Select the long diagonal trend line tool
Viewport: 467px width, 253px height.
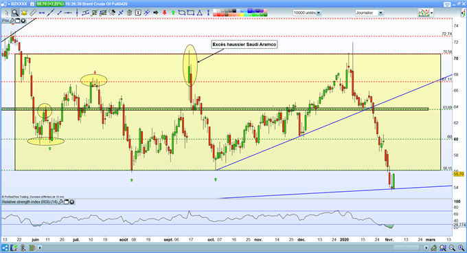(51, 12)
